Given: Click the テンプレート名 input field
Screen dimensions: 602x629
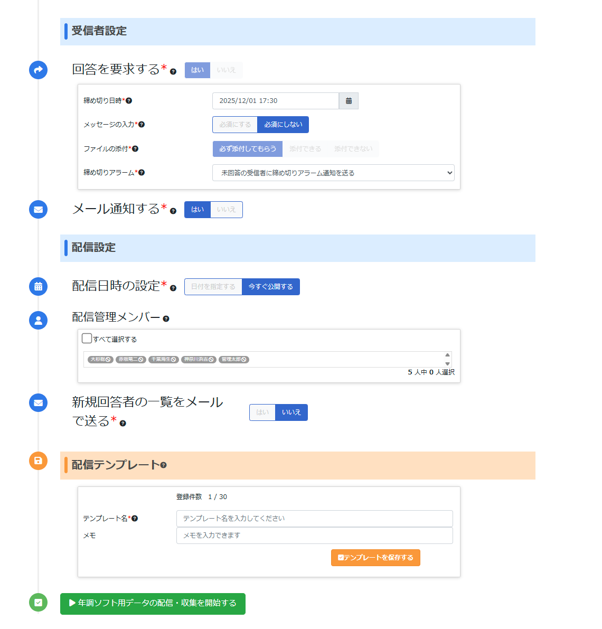Looking at the screenshot, I should [x=314, y=519].
